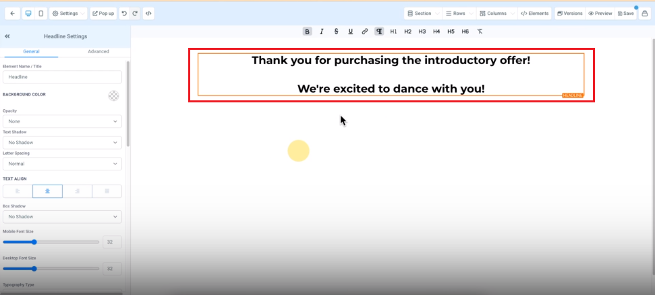
Task: Toggle strikethrough formatting
Action: click(336, 31)
